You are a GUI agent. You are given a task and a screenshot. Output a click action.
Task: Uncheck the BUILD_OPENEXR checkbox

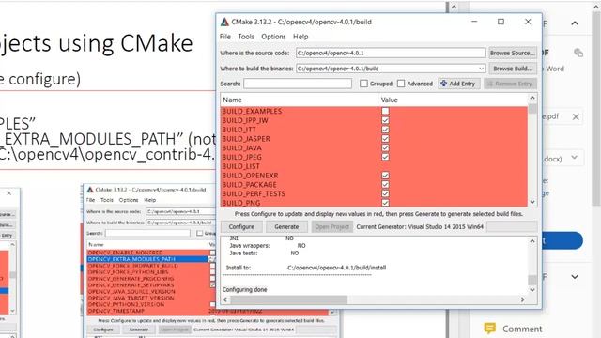385,176
